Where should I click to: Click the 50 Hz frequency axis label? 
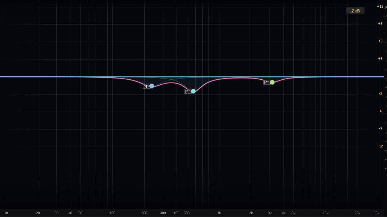click(x=80, y=213)
